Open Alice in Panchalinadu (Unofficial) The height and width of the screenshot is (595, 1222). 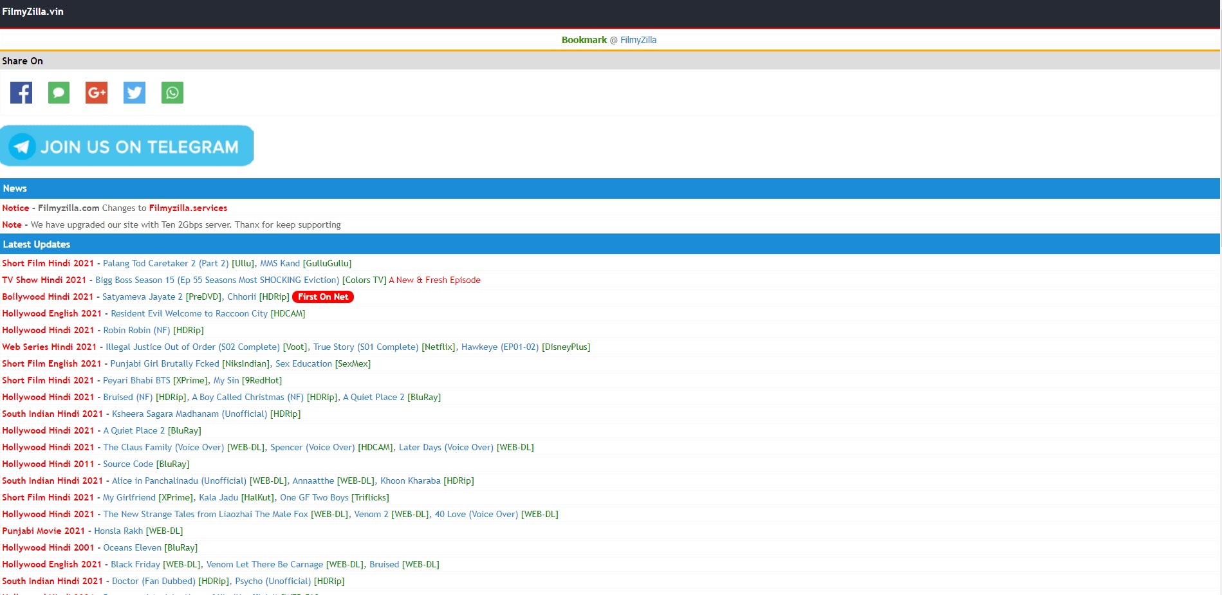pyautogui.click(x=179, y=481)
